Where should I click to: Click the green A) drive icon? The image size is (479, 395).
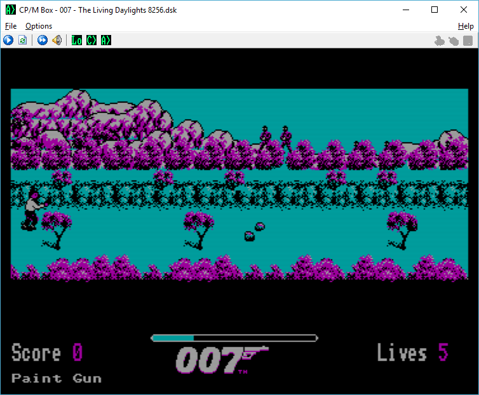pyautogui.click(x=106, y=40)
